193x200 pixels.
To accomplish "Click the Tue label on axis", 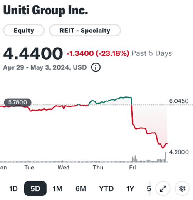I will tap(29, 167).
